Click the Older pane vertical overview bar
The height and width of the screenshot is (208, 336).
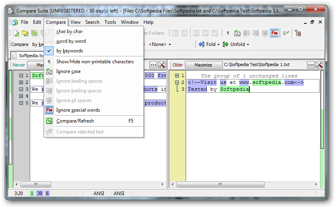click(322, 129)
